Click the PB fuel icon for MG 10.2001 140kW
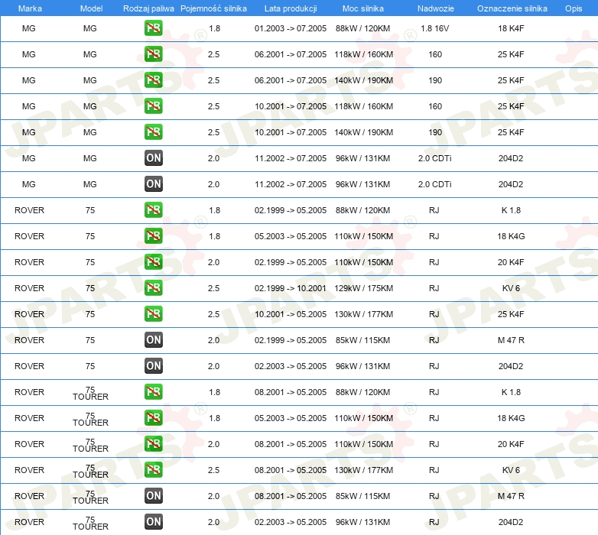Image resolution: width=598 pixels, height=535 pixels. 153,132
